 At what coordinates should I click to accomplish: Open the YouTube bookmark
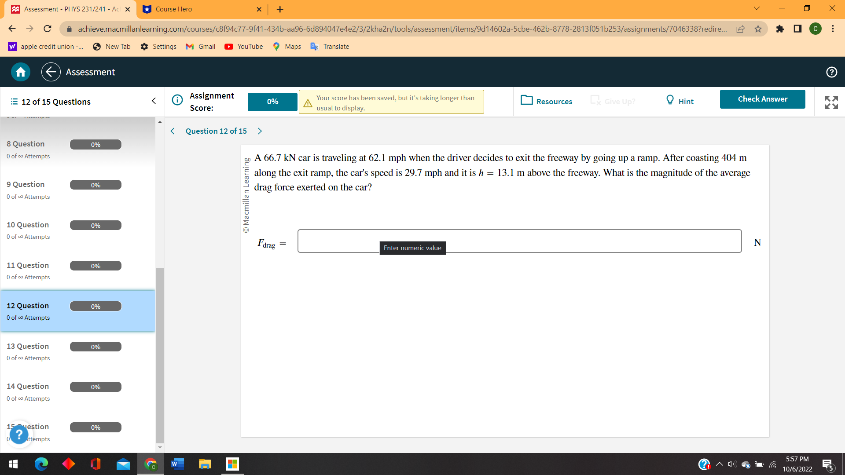(x=243, y=47)
